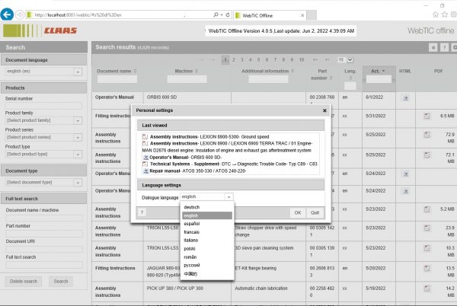Open HTML document icon for ORBIS 600 SD row
The width and height of the screenshot is (457, 306).
click(405, 98)
